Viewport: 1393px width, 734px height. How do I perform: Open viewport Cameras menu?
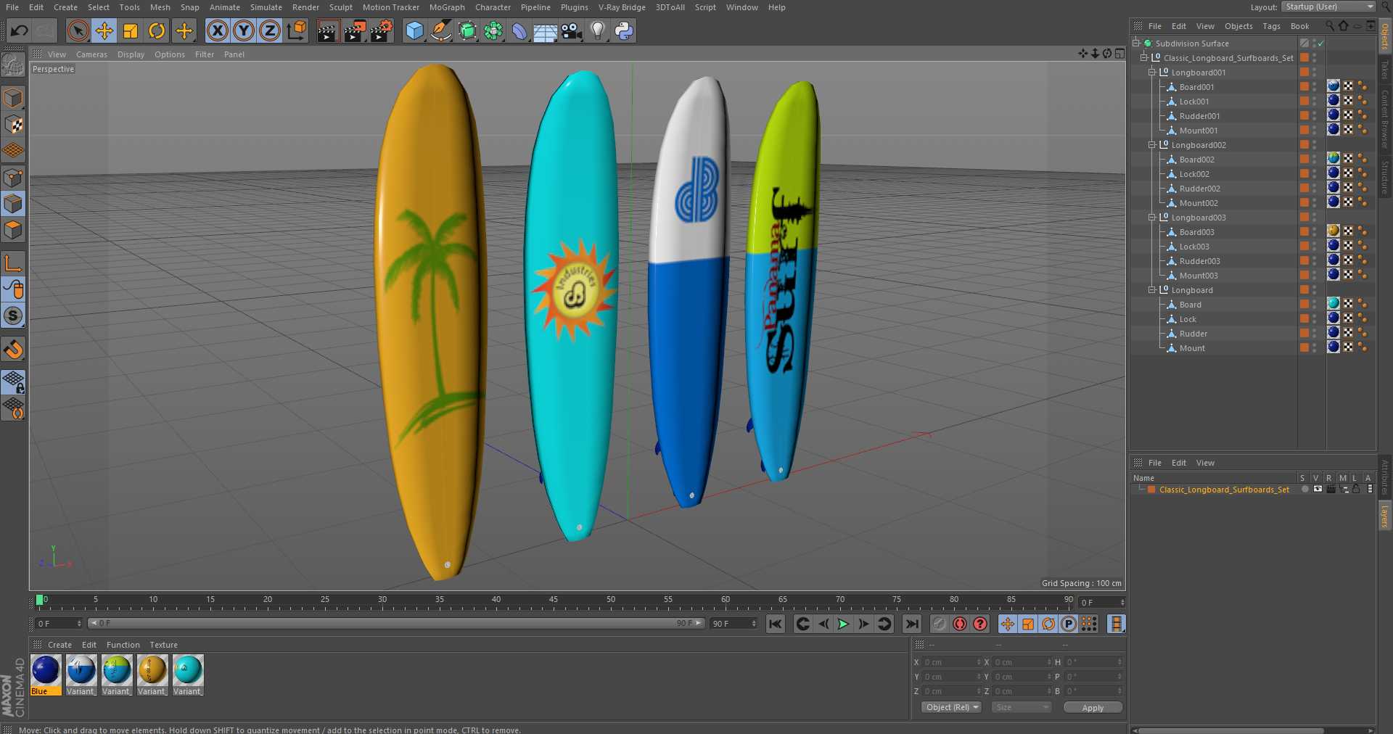91,54
